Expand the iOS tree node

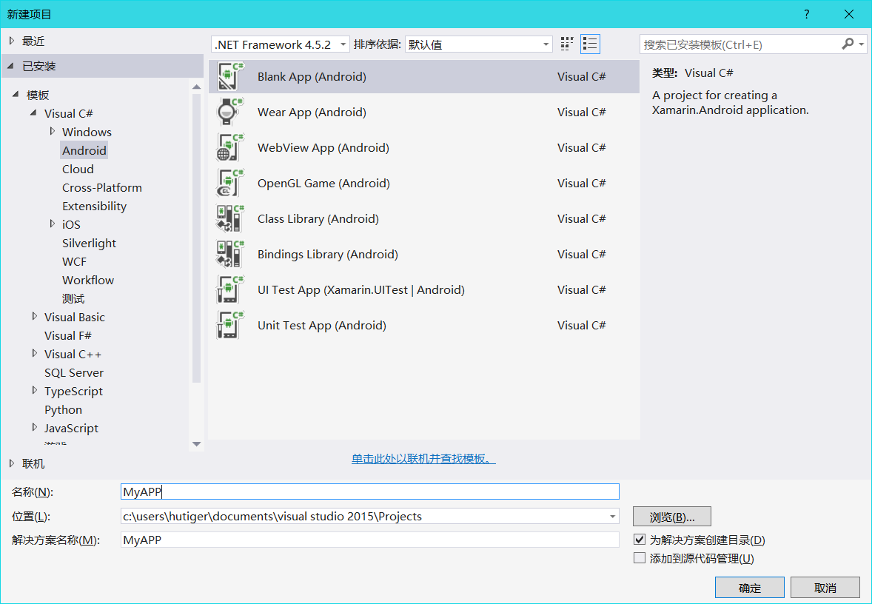53,224
